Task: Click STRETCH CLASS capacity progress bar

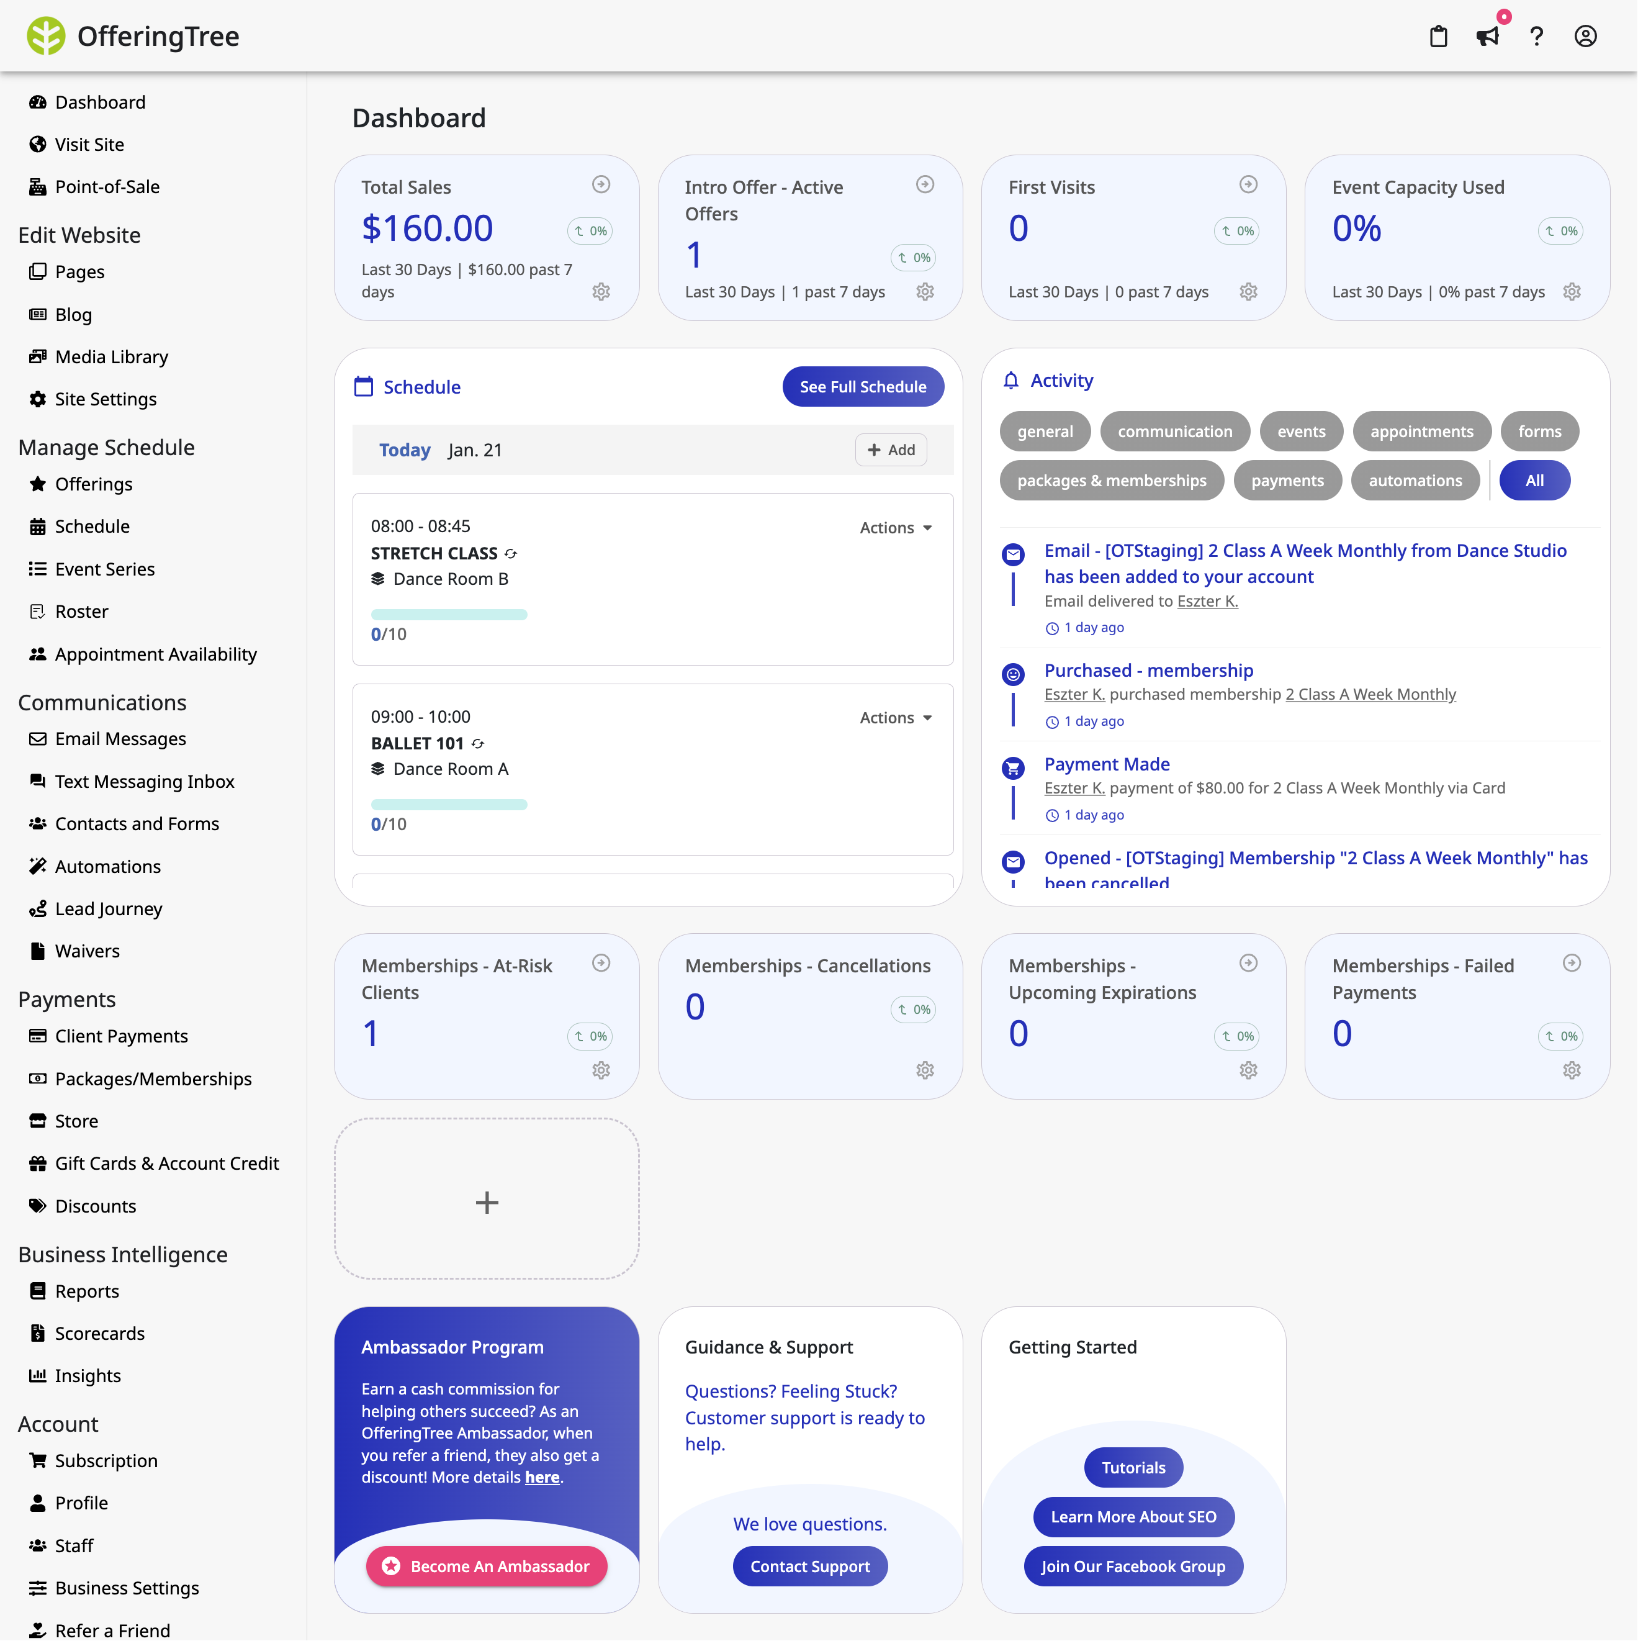Action: pyautogui.click(x=448, y=614)
